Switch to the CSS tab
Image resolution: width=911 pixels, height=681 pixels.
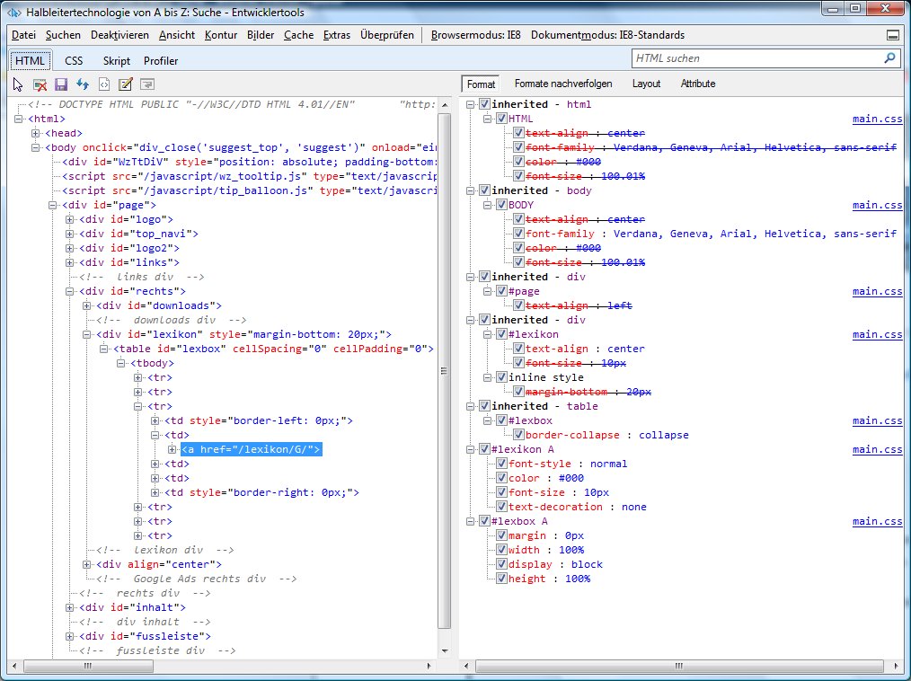pos(74,61)
